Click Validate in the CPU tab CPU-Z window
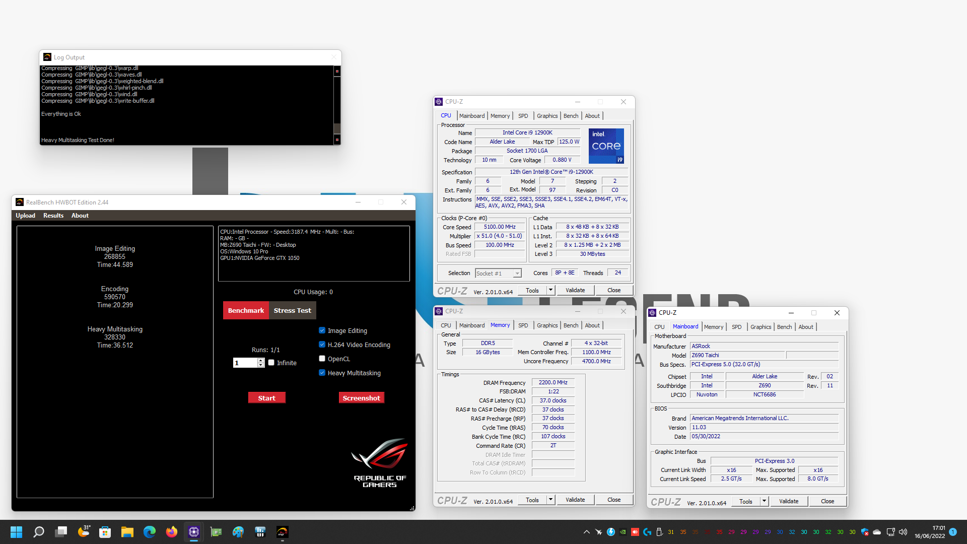 575,290
